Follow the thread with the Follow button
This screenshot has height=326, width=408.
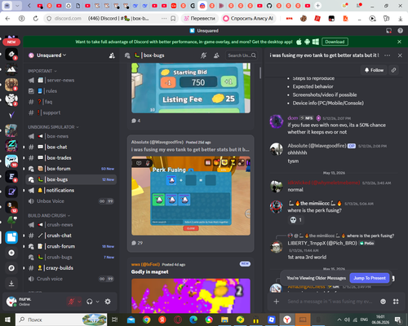374,70
